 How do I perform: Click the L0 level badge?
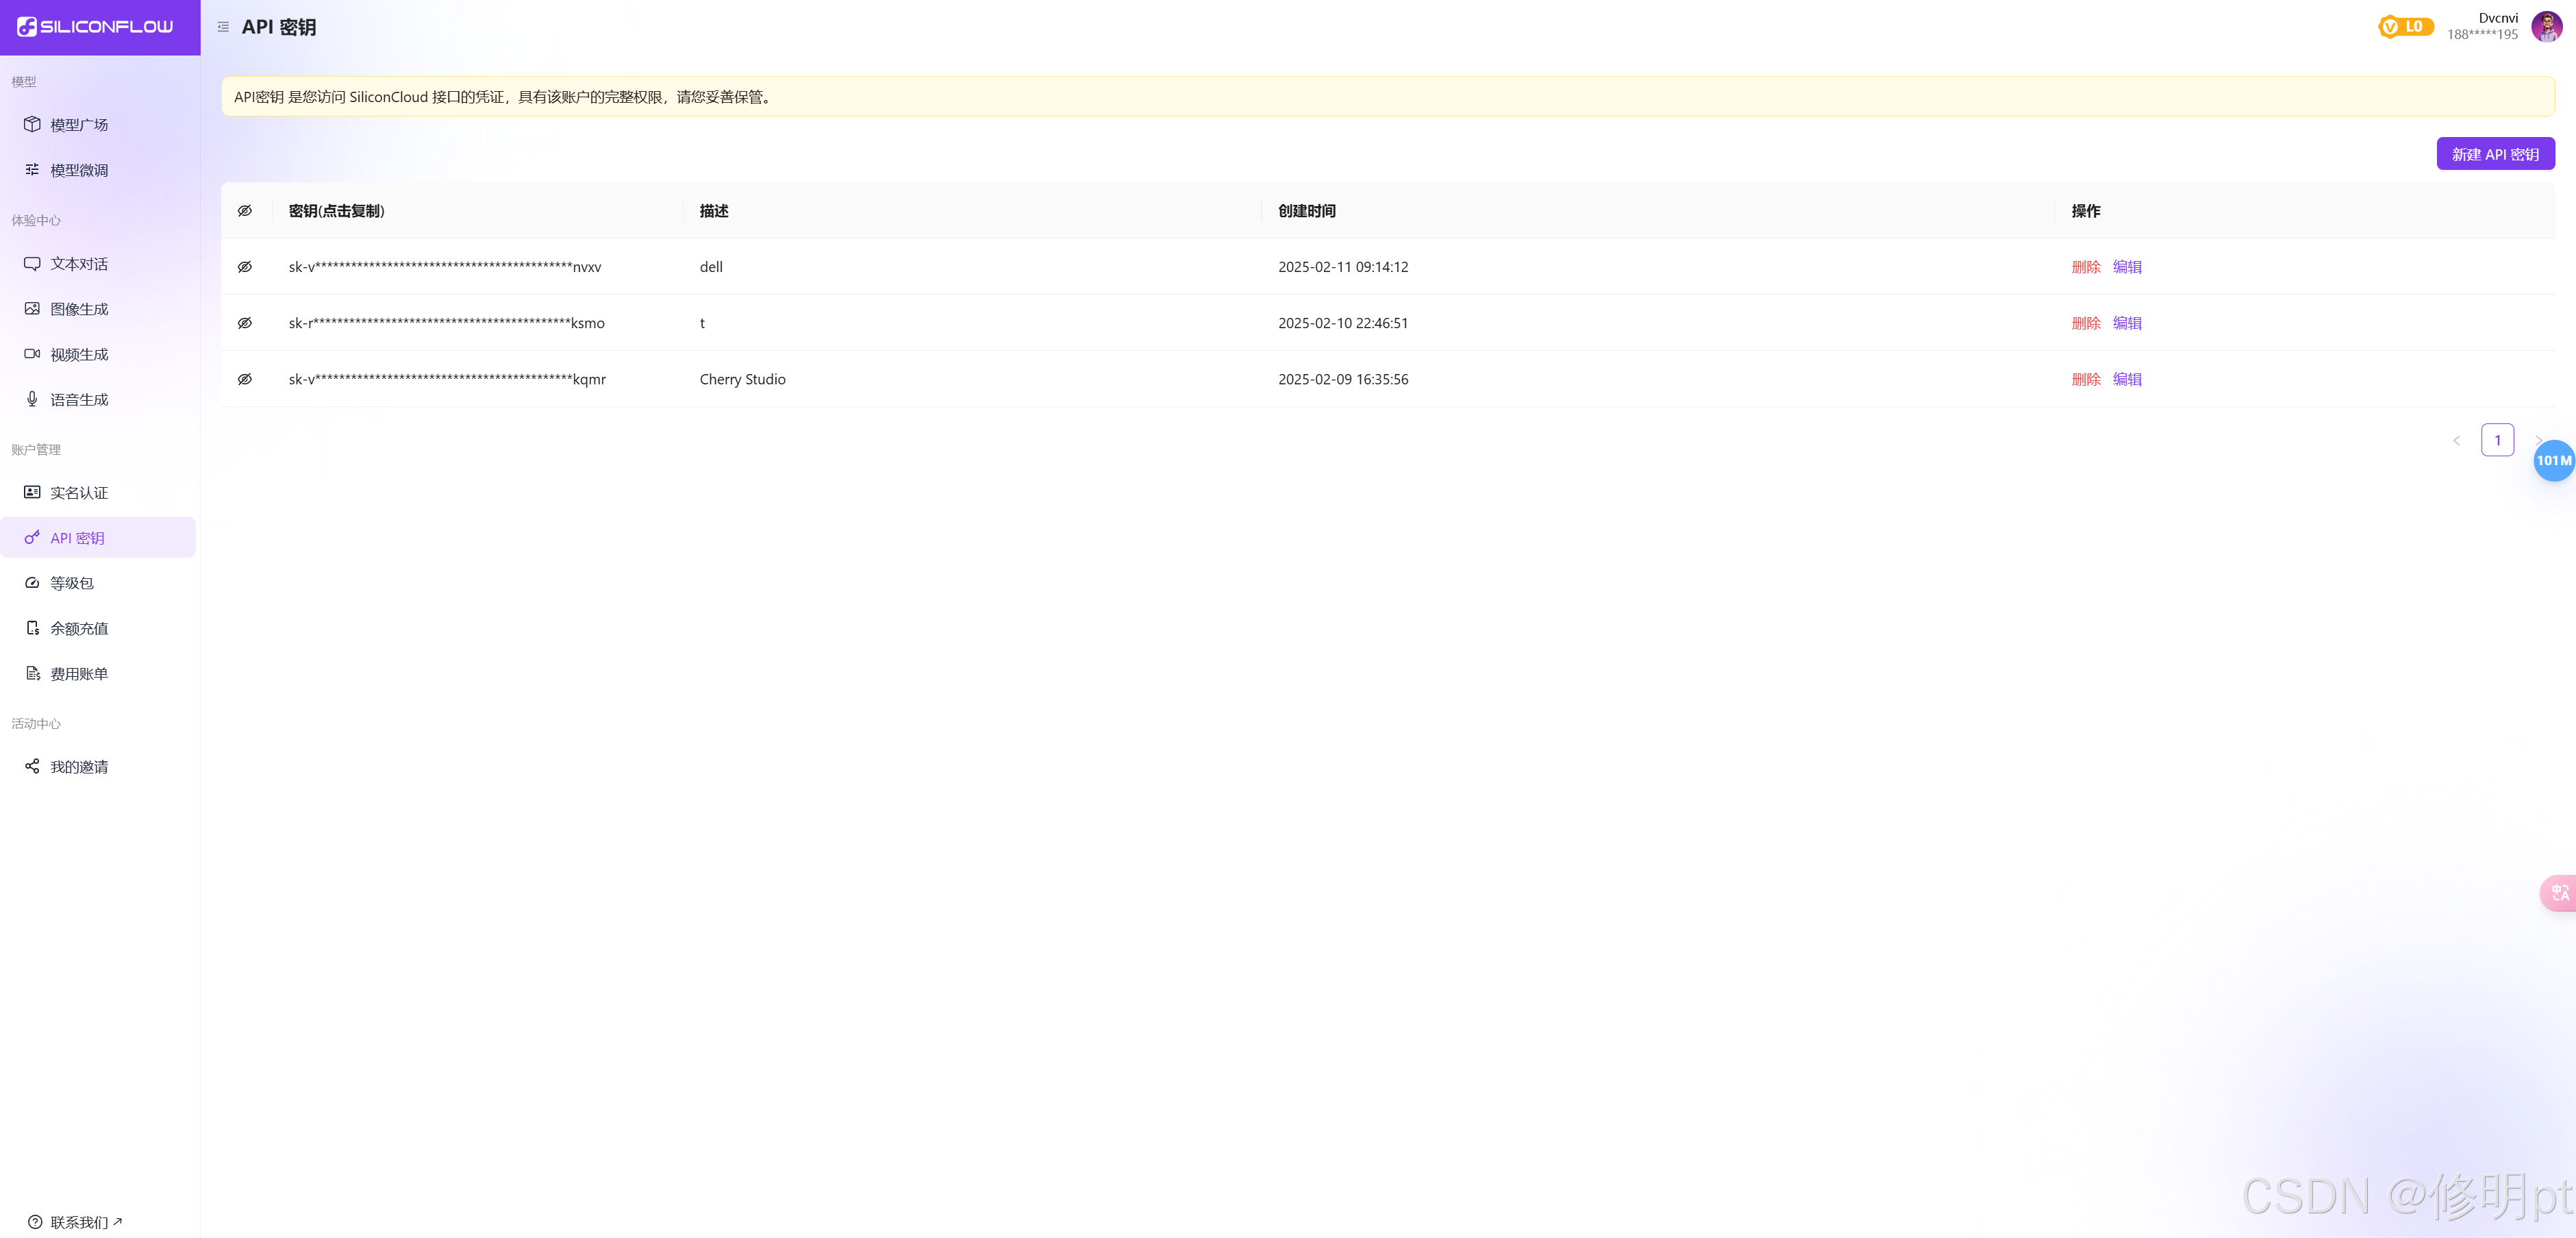click(2405, 27)
